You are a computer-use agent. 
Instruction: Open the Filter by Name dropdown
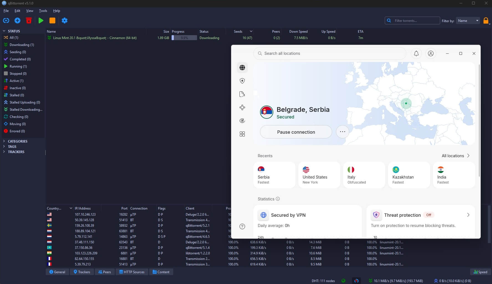click(x=468, y=20)
